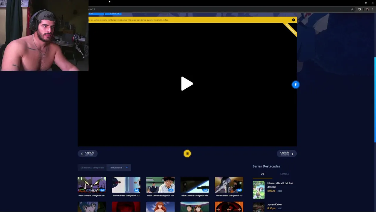Open the Jujutsu Kaisen series link

click(x=274, y=204)
